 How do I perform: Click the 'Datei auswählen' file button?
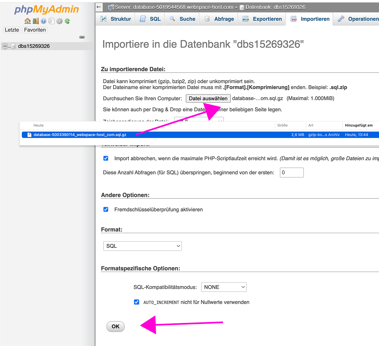208,98
